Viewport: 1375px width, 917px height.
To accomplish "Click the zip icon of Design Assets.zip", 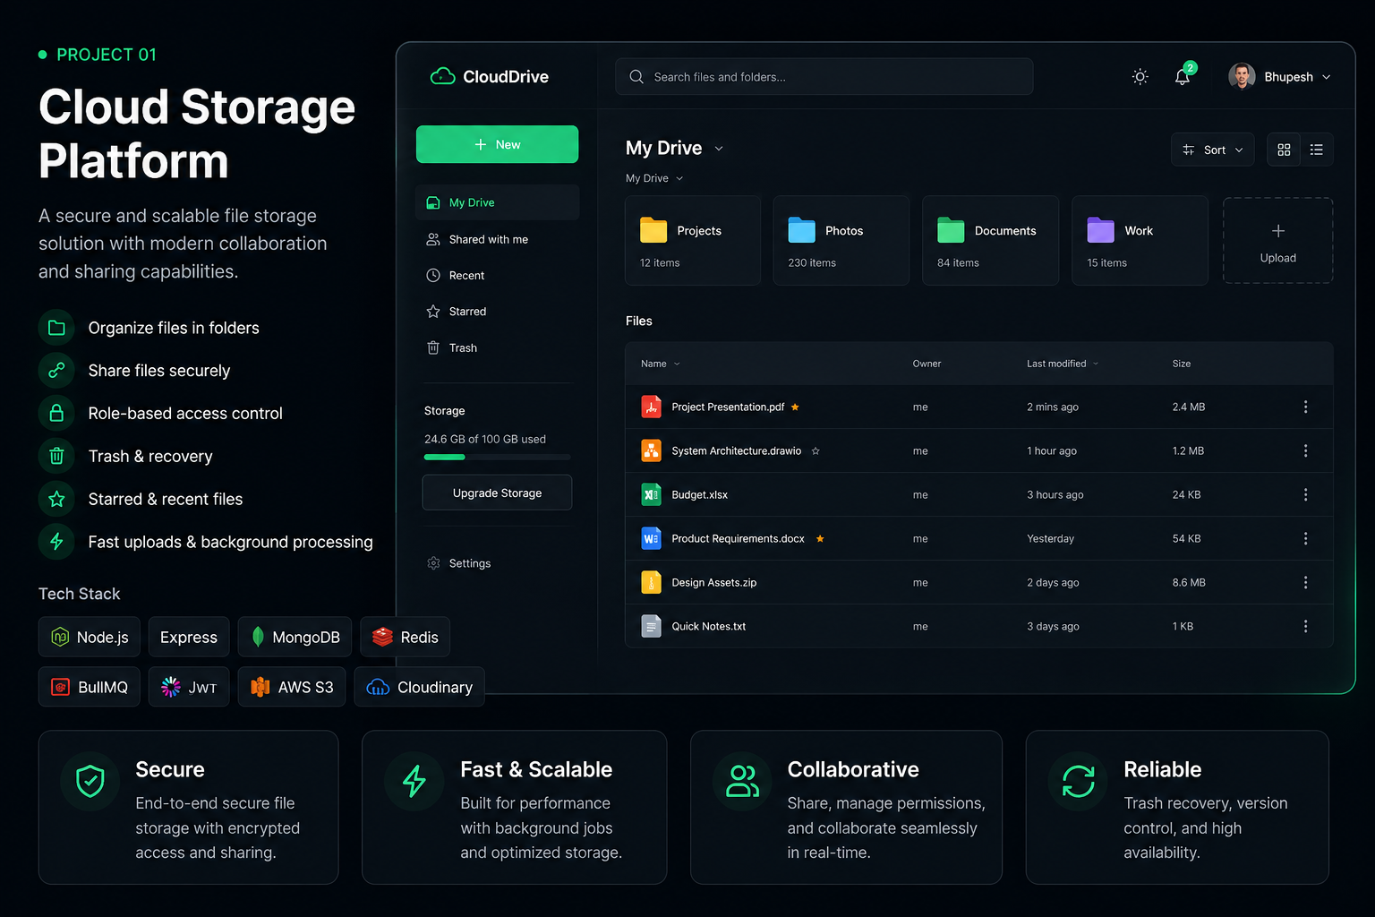I will pyautogui.click(x=652, y=582).
